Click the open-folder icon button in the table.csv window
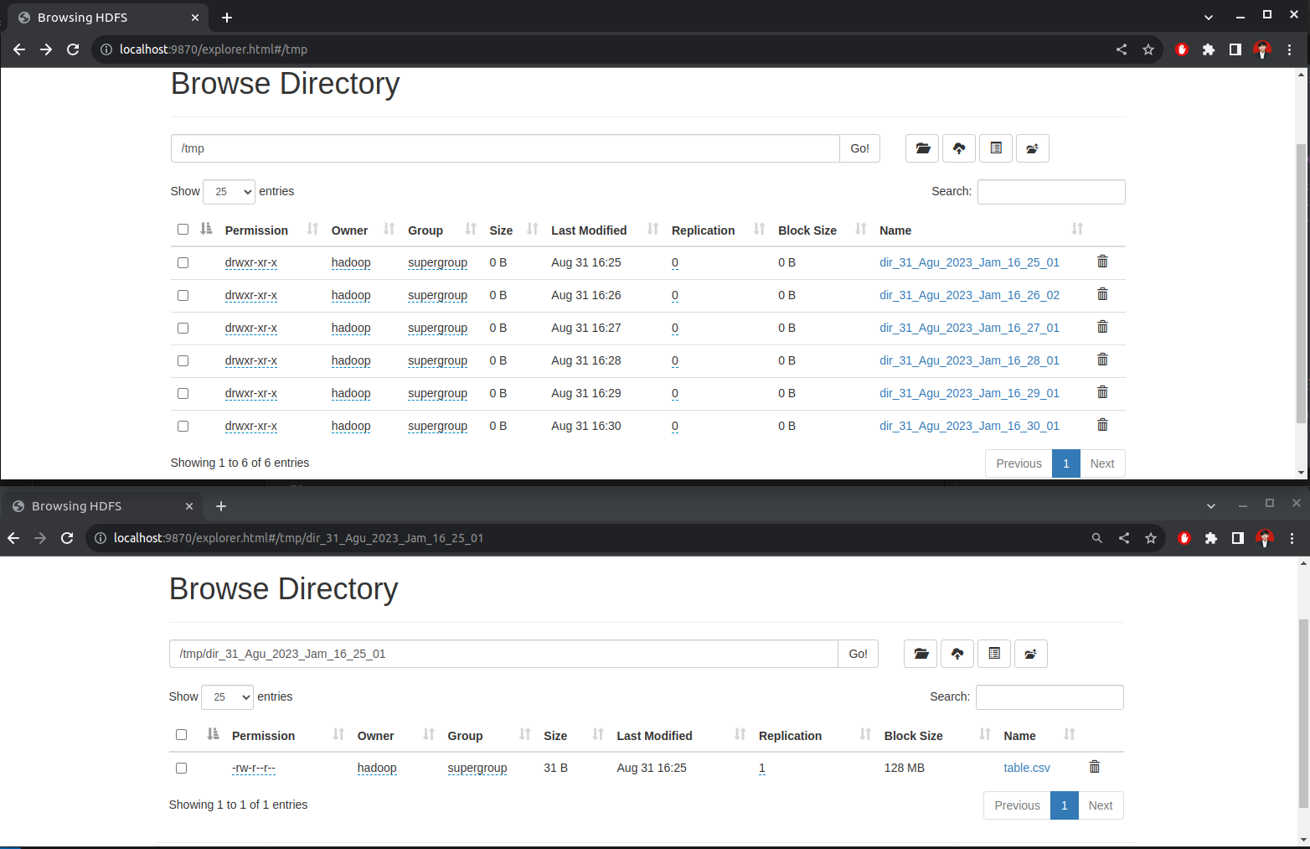 pos(921,654)
